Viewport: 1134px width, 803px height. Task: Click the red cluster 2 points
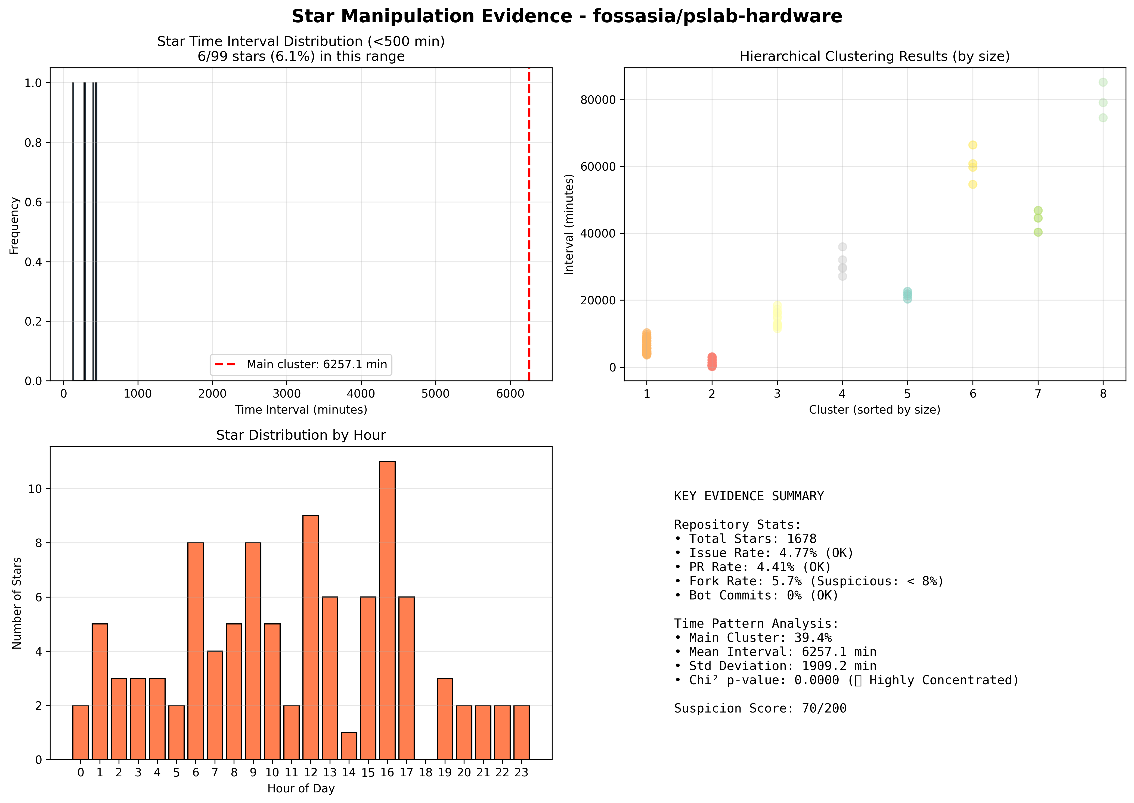[x=711, y=361]
